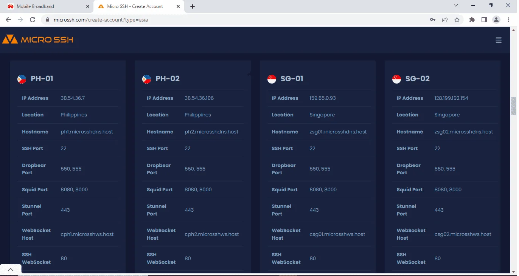
Task: Open the Chrome three-dot menu
Action: pyautogui.click(x=508, y=20)
